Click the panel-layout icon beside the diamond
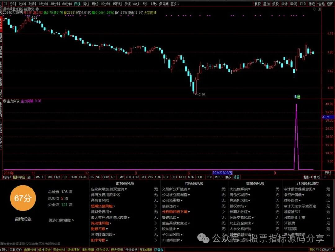The height and width of the screenshot is (252, 335). [x=319, y=9]
